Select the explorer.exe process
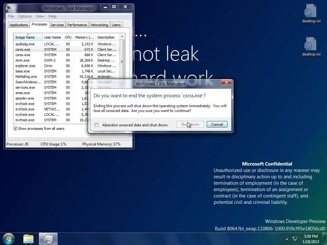327x245 pixels. tap(66, 66)
